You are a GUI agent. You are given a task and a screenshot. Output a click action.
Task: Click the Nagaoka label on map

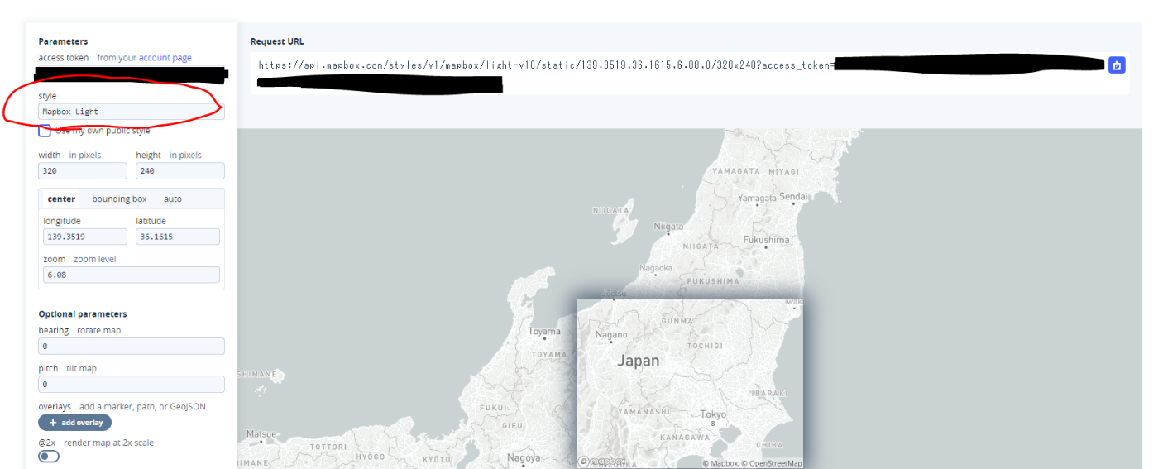point(656,268)
